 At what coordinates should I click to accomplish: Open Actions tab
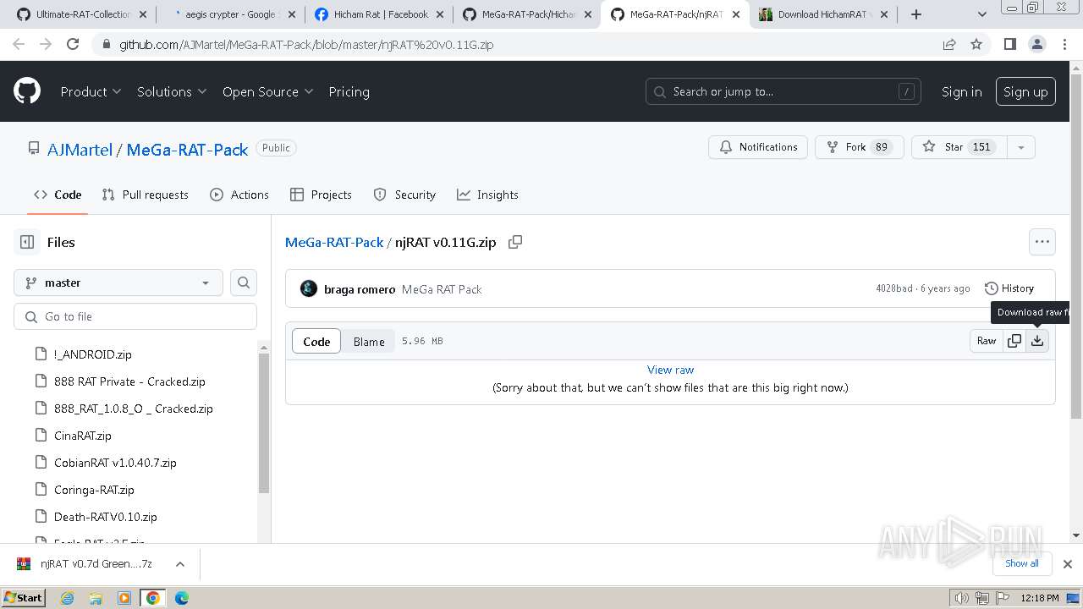(x=239, y=195)
